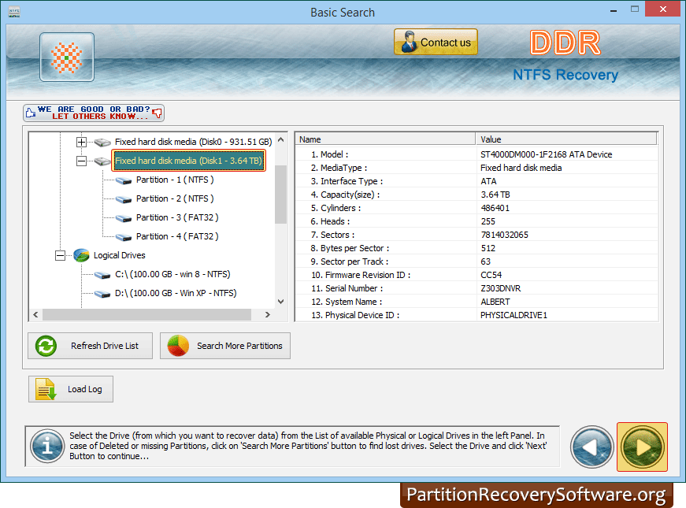Click the Value column header
This screenshot has height=508, width=686.
[x=566, y=139]
